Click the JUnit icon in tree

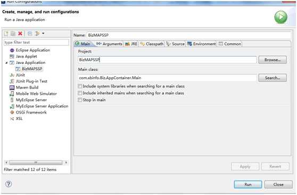coord(12,75)
